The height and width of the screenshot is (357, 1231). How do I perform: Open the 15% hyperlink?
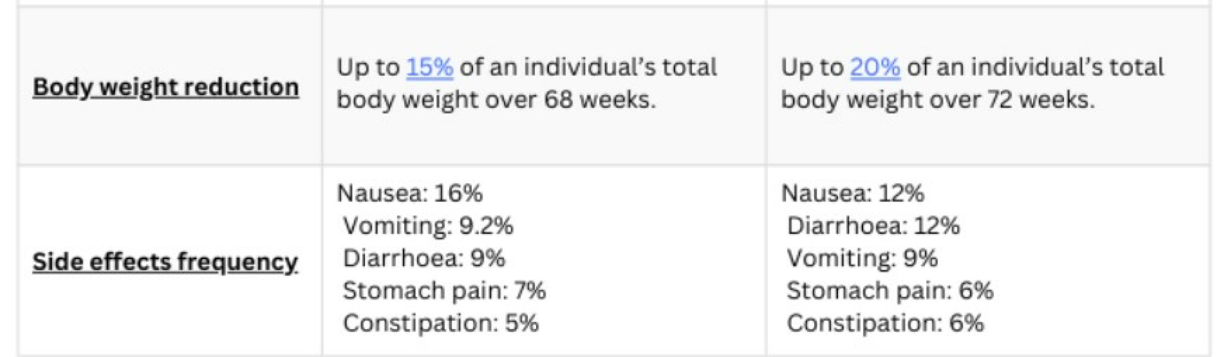click(429, 68)
